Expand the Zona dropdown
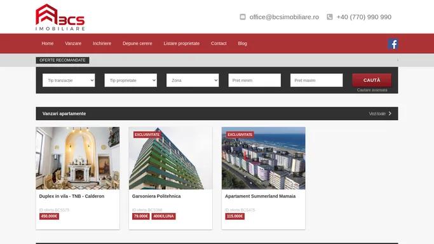Viewport: 434px width, 244px height. click(193, 80)
